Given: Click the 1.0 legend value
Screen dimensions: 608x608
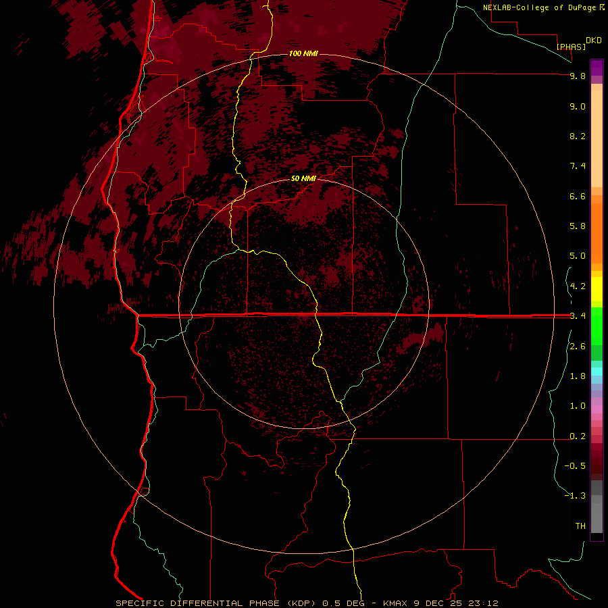Looking at the screenshot, I should [x=578, y=406].
